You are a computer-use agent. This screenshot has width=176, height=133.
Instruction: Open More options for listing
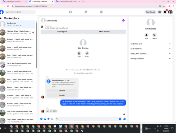pos(104,32)
